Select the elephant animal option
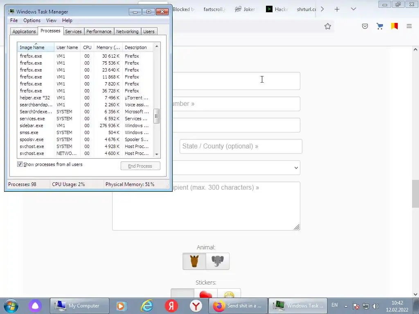Image resolution: width=419 pixels, height=314 pixels. [x=218, y=261]
